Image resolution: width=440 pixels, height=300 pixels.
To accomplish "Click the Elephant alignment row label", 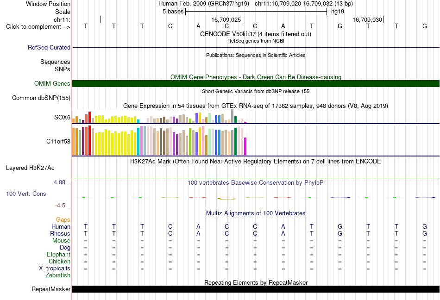I will click(58, 254).
